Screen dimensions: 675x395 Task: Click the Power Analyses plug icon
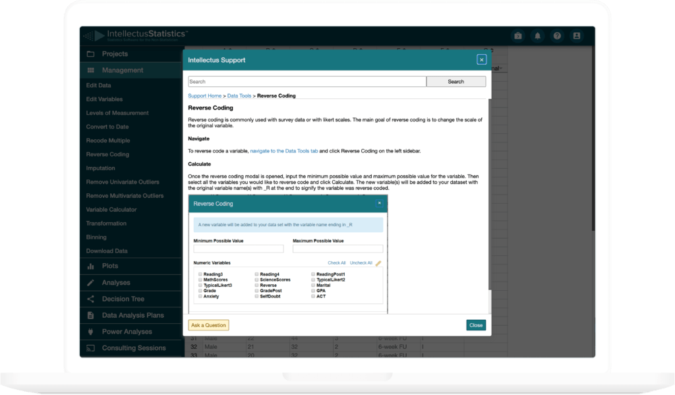click(90, 332)
